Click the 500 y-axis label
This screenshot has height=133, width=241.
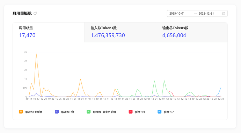coord(25,88)
